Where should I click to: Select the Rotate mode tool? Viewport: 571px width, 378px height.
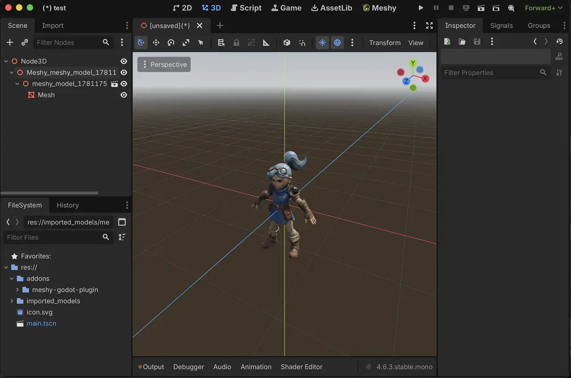171,42
